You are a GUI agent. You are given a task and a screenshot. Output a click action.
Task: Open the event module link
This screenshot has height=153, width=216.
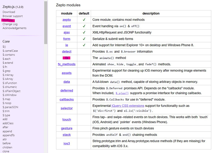click(67, 26)
